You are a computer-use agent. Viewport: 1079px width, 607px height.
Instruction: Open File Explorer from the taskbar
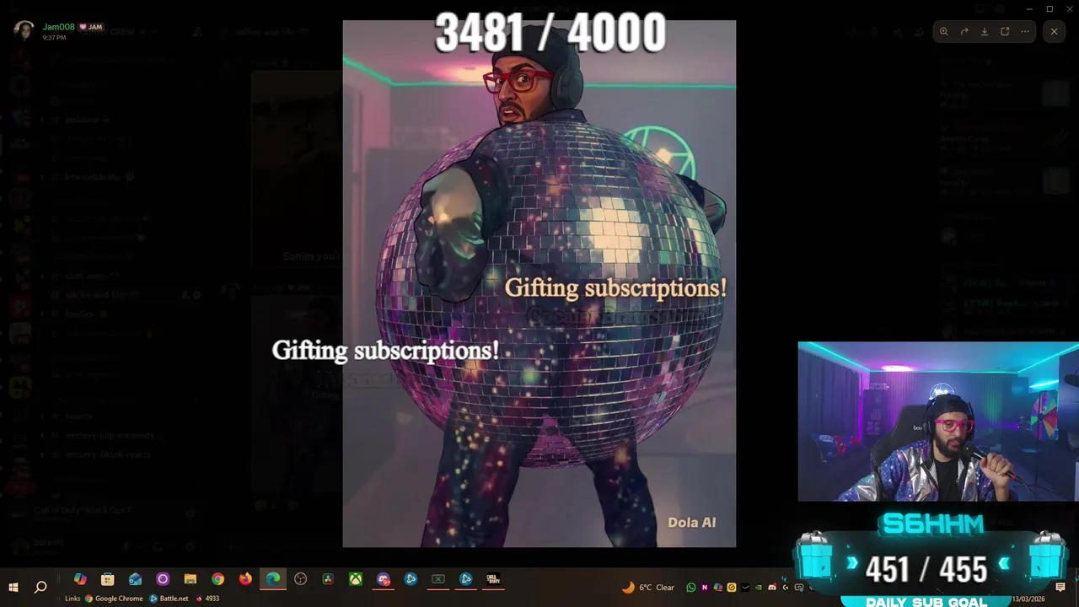pos(191,579)
